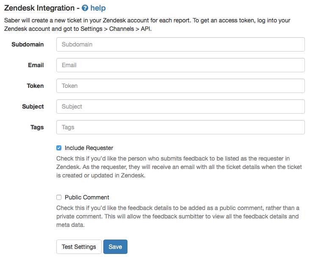Click the Test Settings button
The height and width of the screenshot is (259, 310).
pyautogui.click(x=79, y=247)
